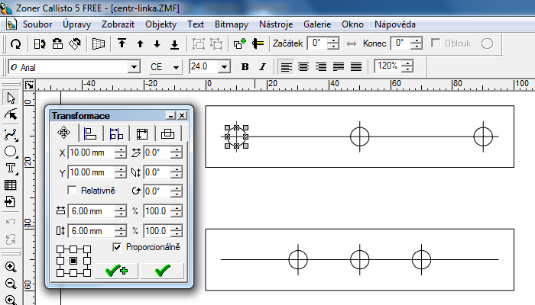Image resolution: width=535 pixels, height=305 pixels.
Task: Toggle italic text formatting
Action: 262,67
